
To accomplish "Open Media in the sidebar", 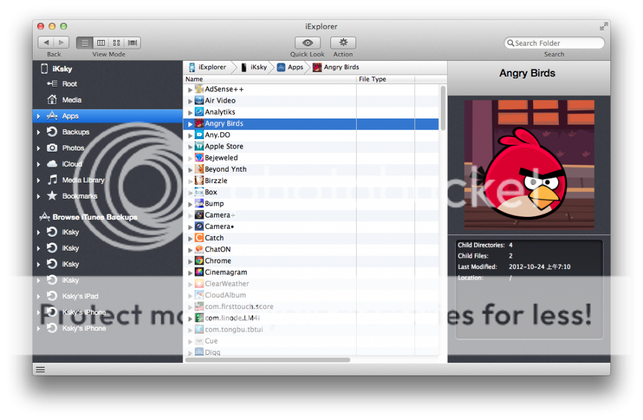I will pos(71,100).
